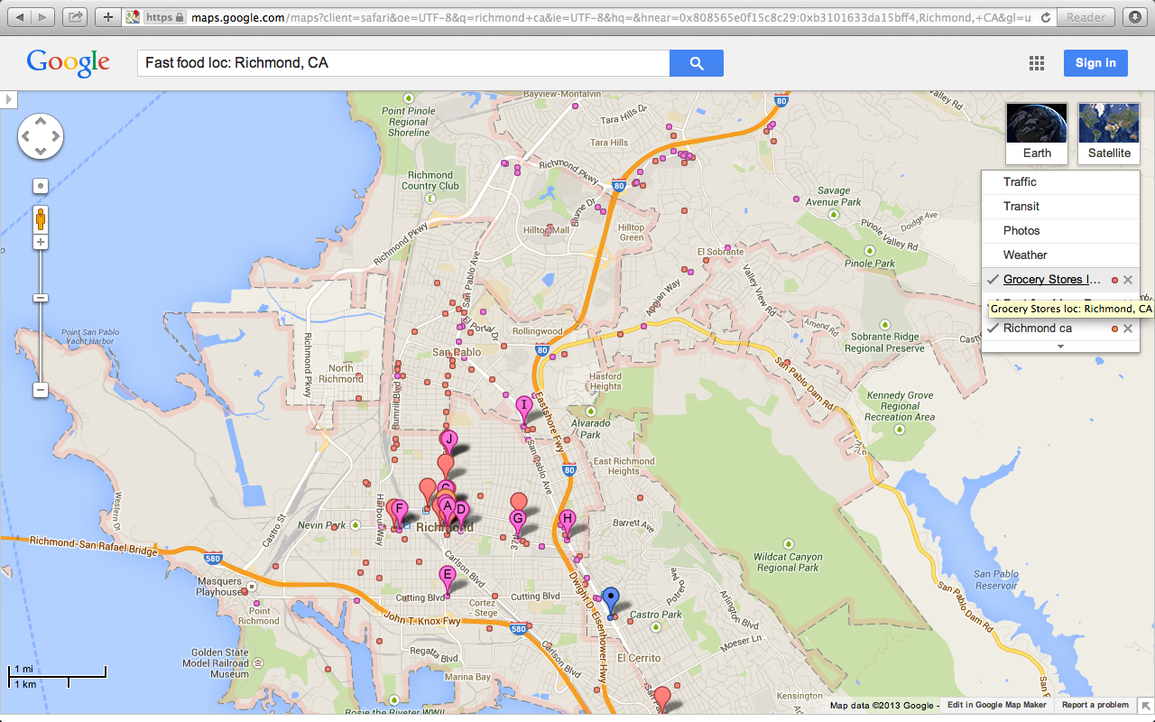Expand the left side panel arrow
The width and height of the screenshot is (1155, 722).
point(9,98)
